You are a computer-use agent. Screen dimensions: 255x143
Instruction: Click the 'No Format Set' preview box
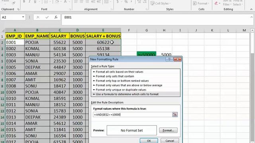coord(132,130)
